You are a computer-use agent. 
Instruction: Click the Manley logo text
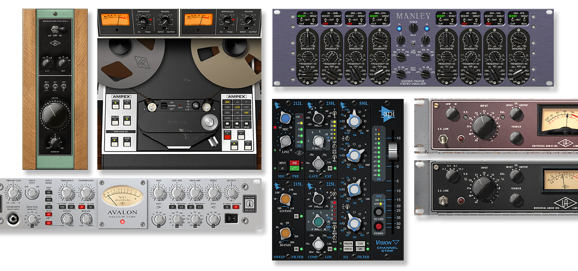coord(413,16)
